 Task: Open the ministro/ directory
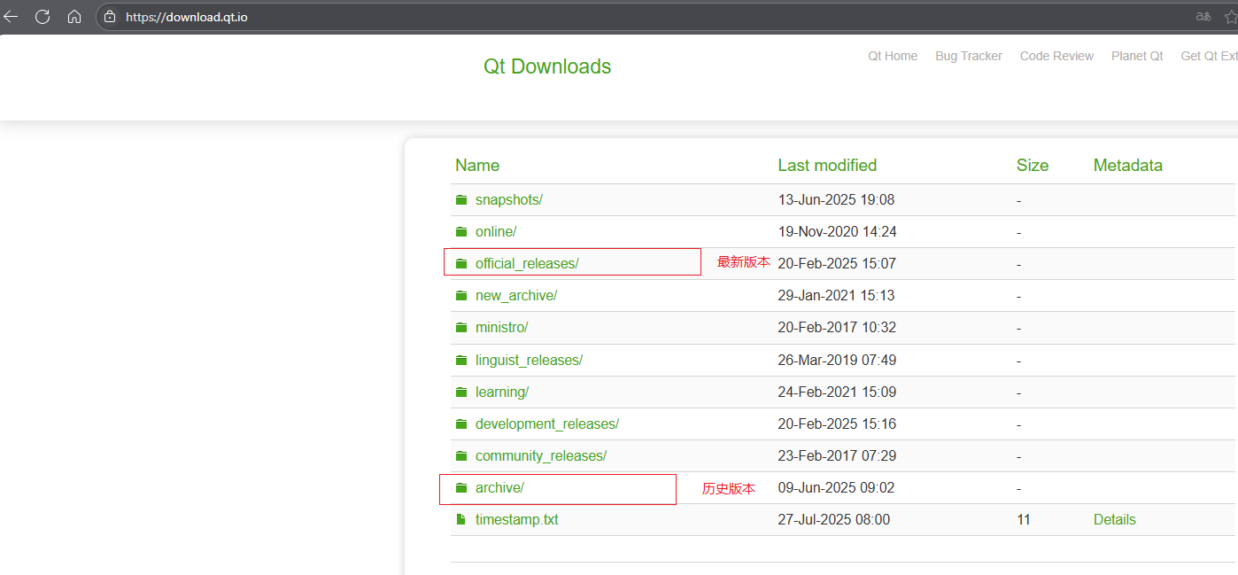click(x=501, y=328)
